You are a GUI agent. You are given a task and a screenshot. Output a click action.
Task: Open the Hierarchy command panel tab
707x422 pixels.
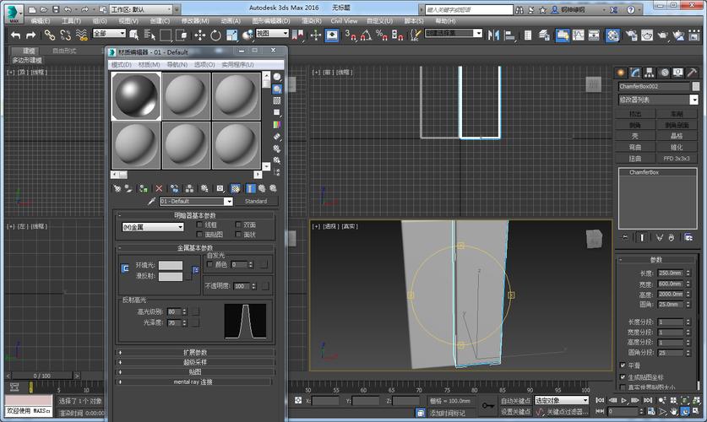click(x=650, y=73)
